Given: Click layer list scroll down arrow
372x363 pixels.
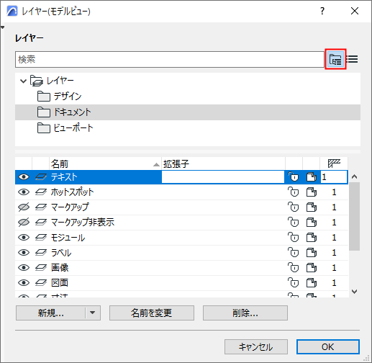Looking at the screenshot, I should (x=354, y=292).
